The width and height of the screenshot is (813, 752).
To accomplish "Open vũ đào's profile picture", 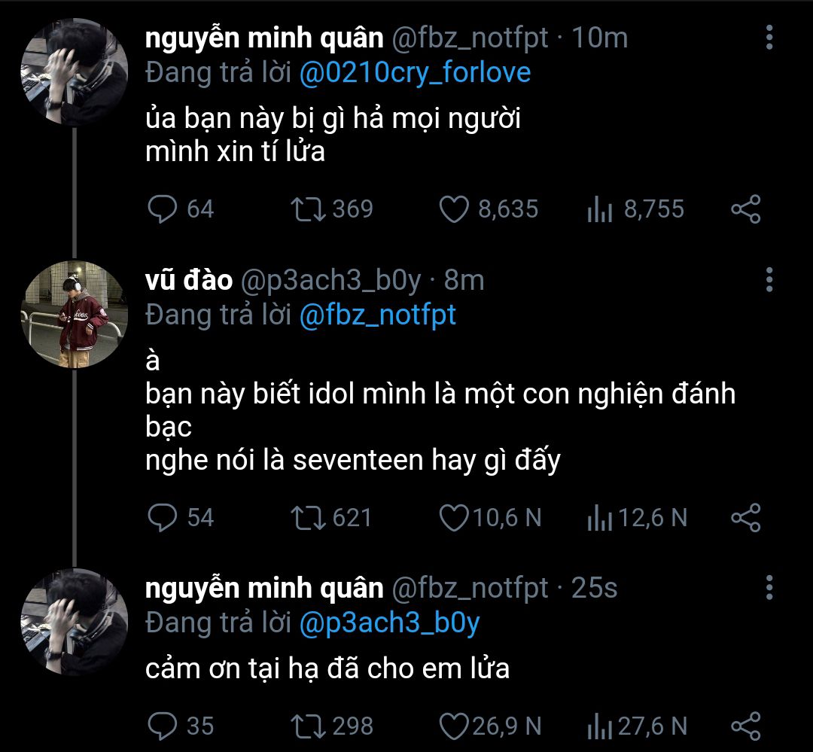I will coord(73,315).
